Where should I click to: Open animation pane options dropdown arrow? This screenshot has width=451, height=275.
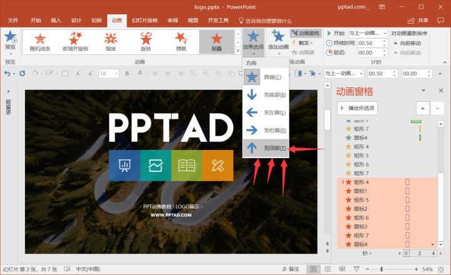(423, 91)
